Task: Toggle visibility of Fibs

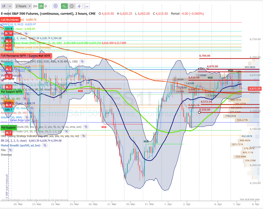Action: [10, 150]
